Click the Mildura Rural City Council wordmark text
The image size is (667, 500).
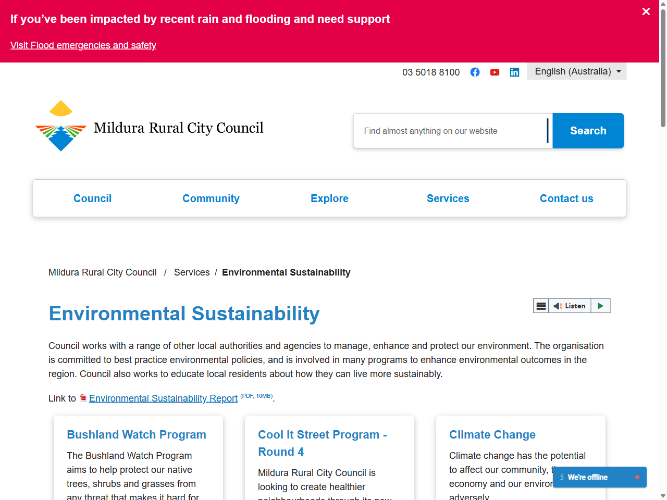[179, 128]
